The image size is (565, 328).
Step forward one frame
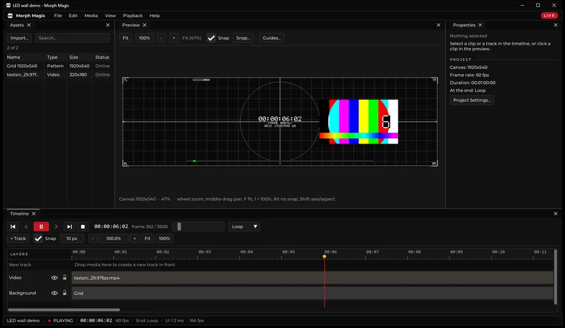pos(56,226)
